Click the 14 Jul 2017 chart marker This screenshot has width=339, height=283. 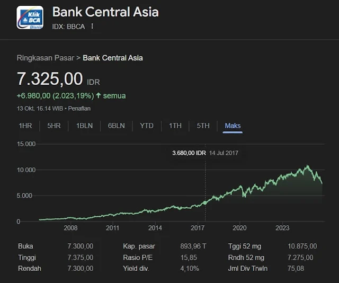(x=205, y=203)
